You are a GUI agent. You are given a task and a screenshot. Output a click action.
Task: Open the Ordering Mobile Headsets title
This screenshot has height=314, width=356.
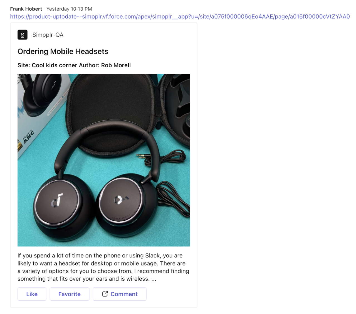pyautogui.click(x=63, y=51)
